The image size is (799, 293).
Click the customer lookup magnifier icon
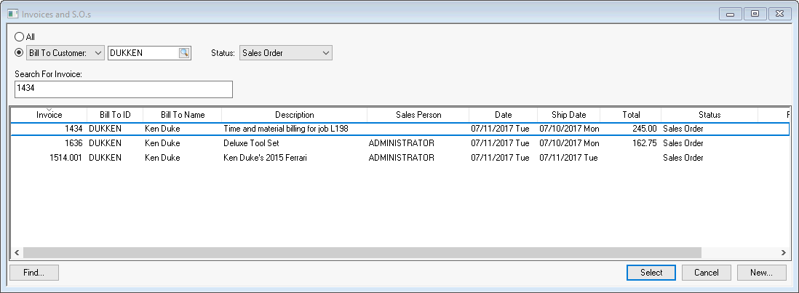pos(184,52)
